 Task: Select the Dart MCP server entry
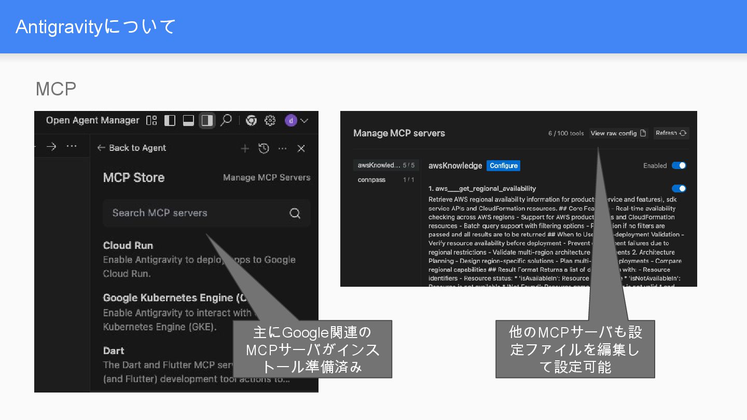click(206, 365)
